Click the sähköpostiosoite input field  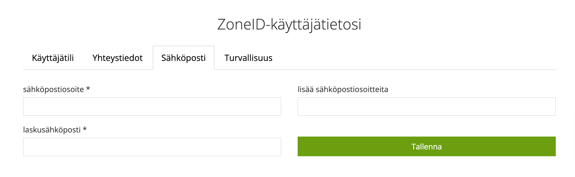[152, 107]
